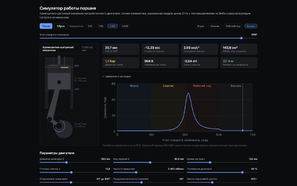
Task: Click the 81,4 мм piston stroke value
Action: click(179, 159)
